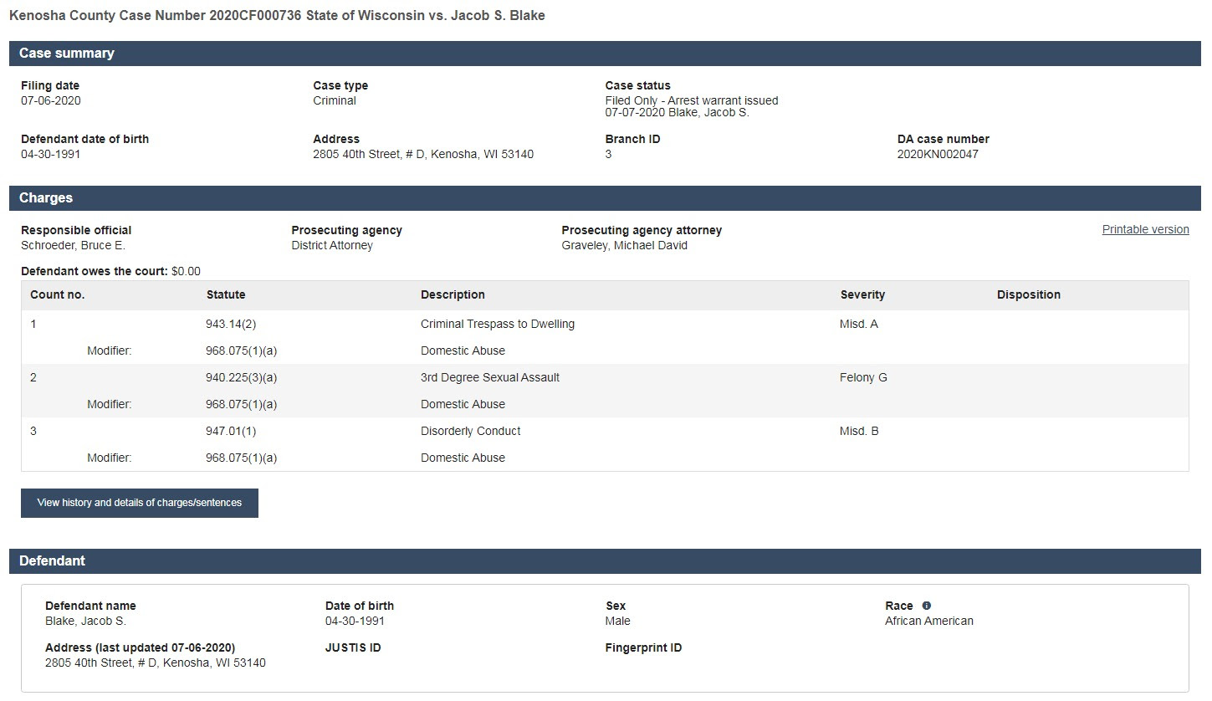Click the Case summary section header
The height and width of the screenshot is (701, 1212).
pyautogui.click(x=605, y=53)
